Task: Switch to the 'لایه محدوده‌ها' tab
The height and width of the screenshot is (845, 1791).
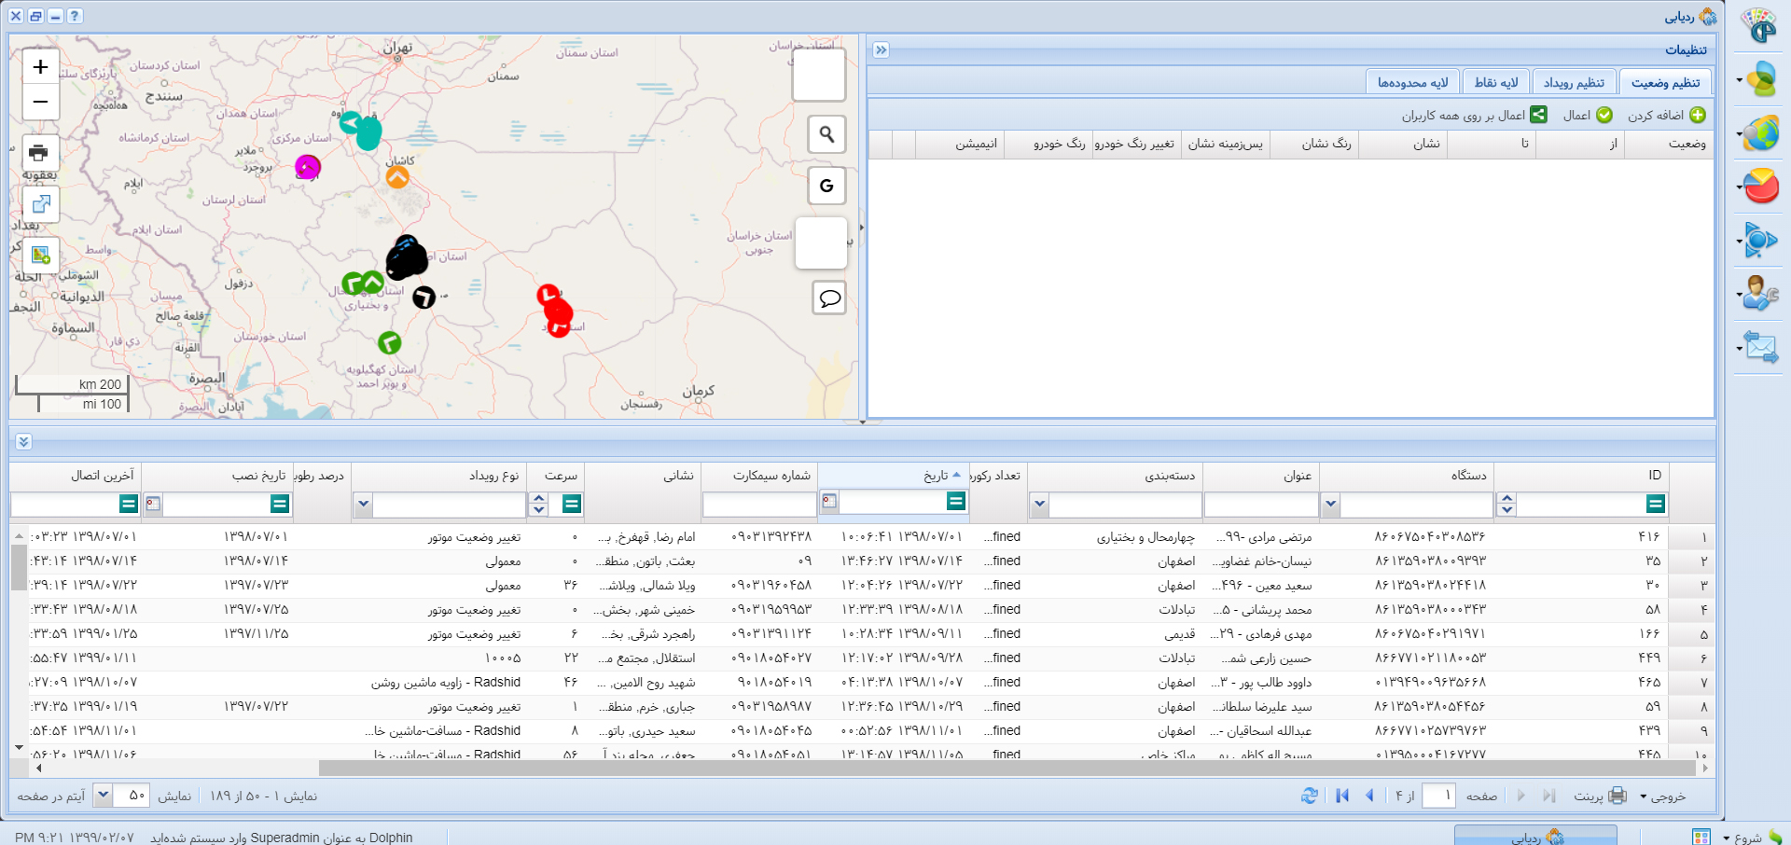Action: click(x=1412, y=83)
